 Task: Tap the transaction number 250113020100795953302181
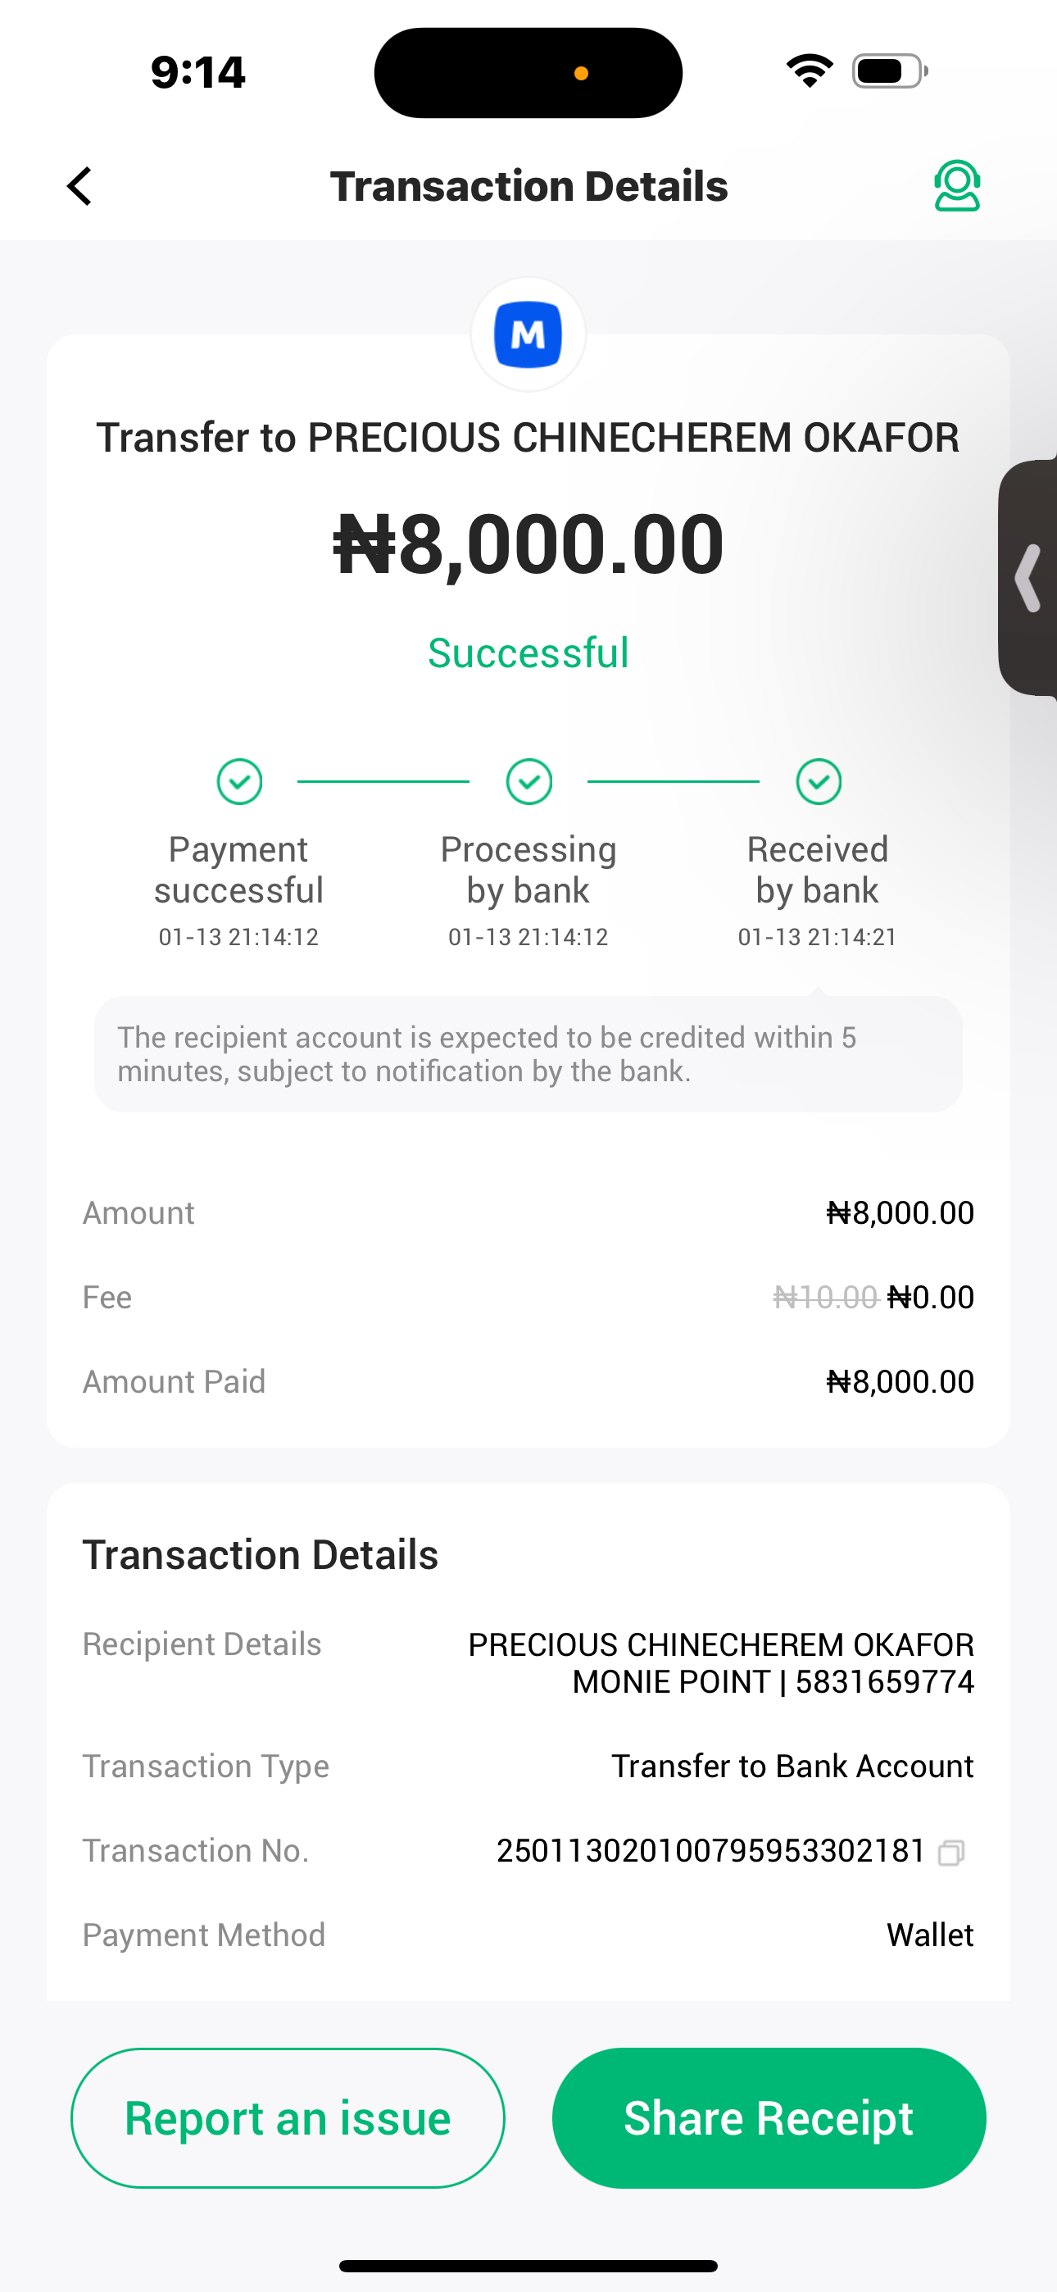click(711, 1852)
